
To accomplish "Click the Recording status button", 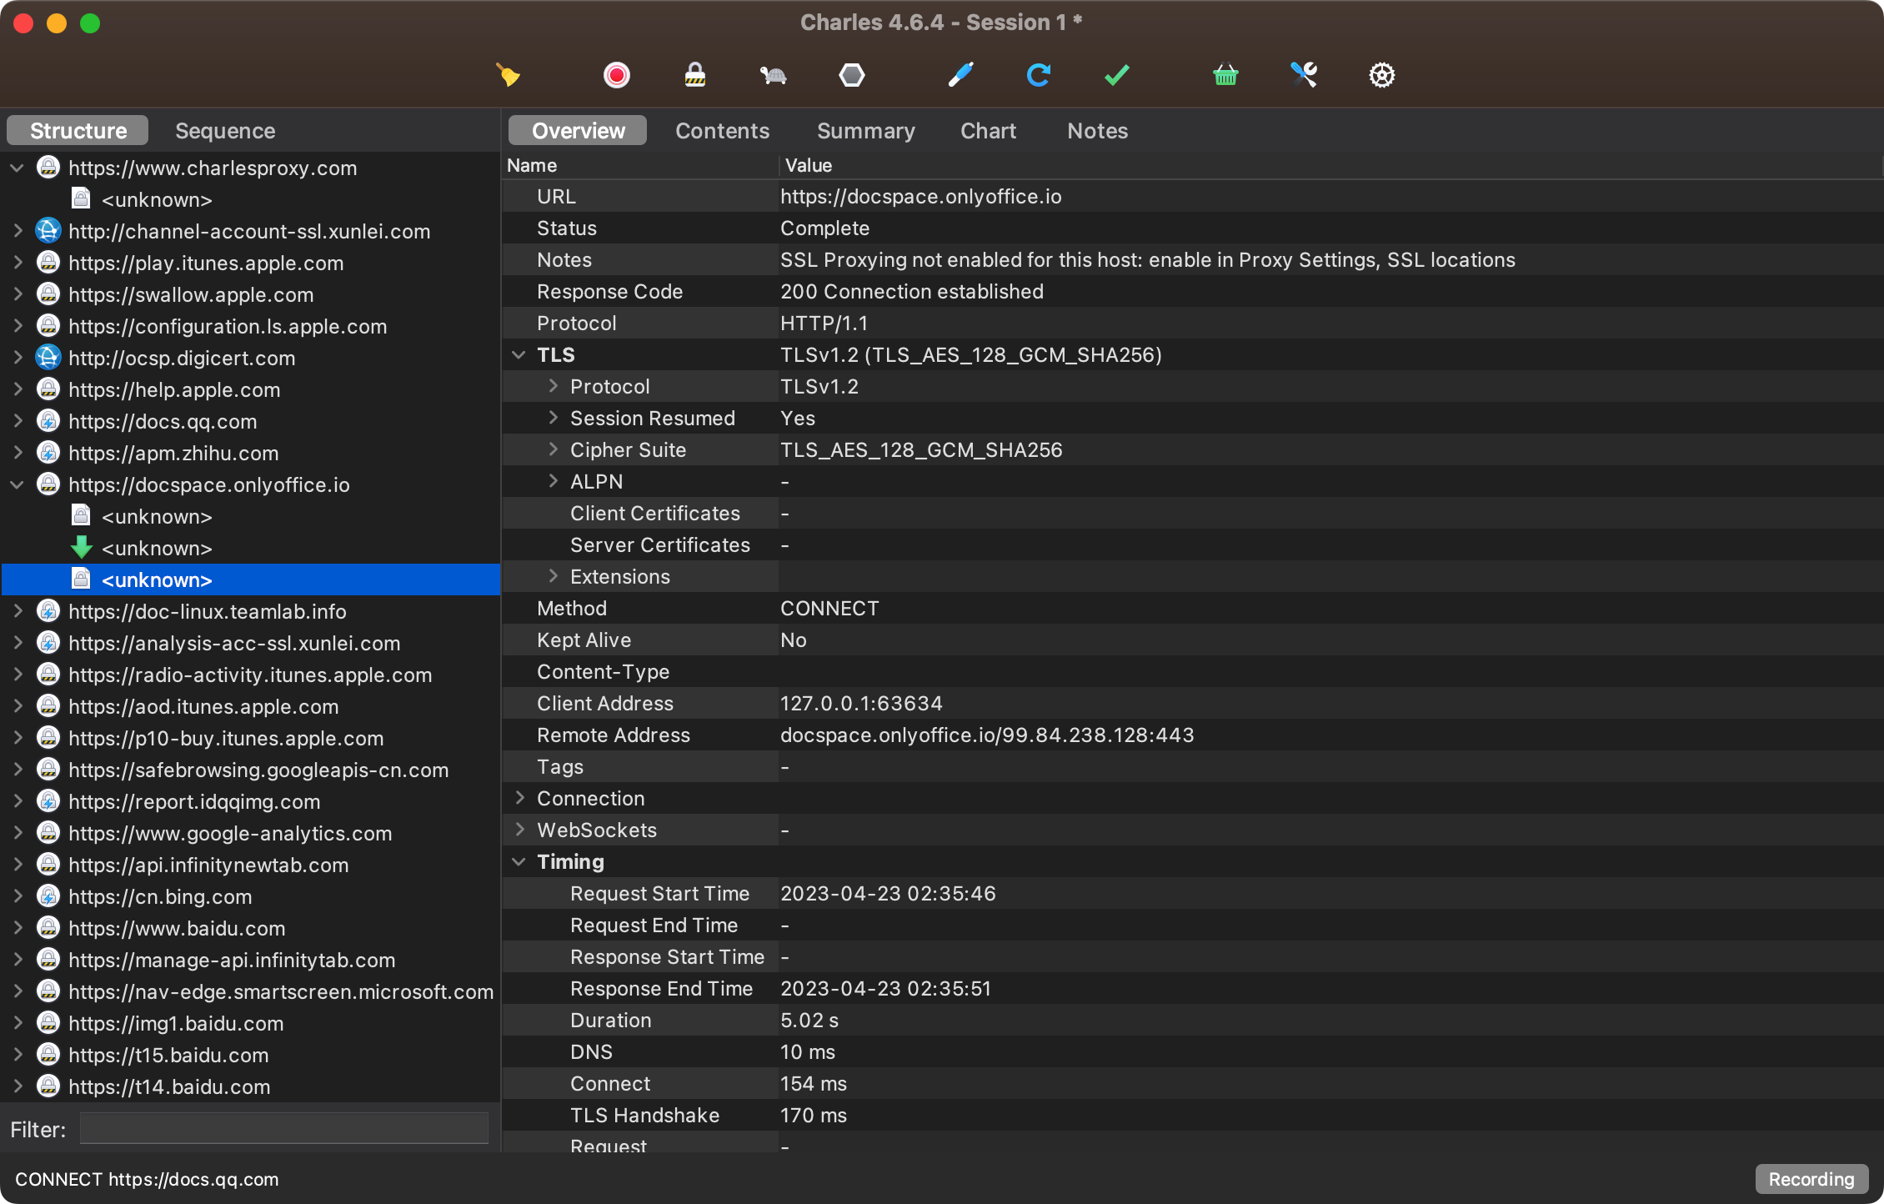I will [1811, 1179].
